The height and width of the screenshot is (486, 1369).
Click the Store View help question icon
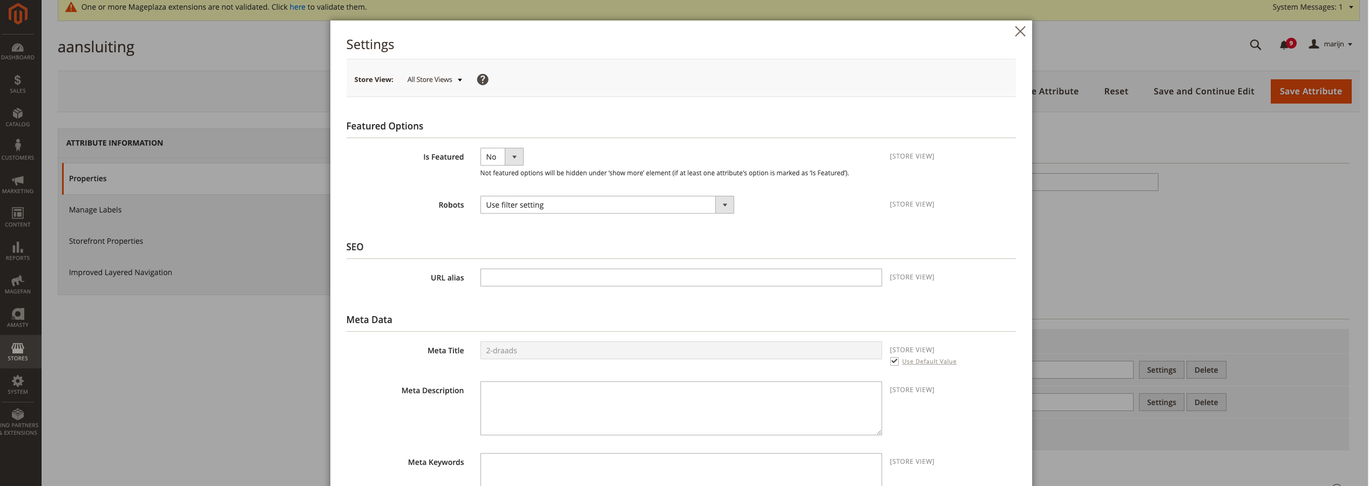tap(483, 80)
